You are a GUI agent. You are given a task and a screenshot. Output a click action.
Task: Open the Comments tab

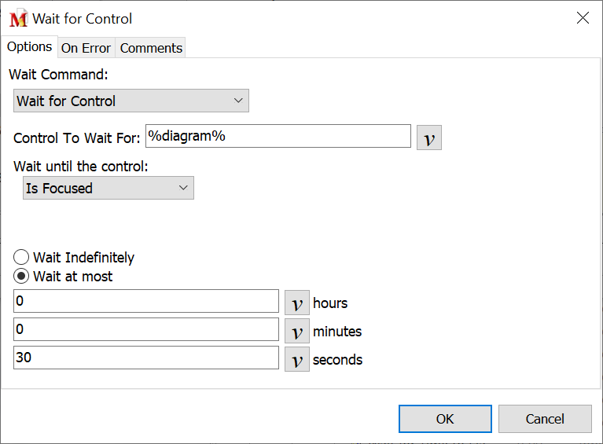(x=151, y=48)
